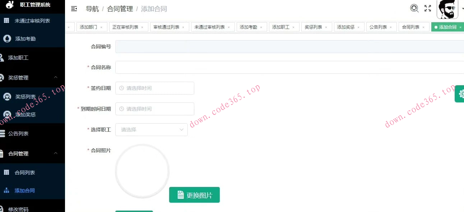Screen dimensions: 464x212
Task: Enter fullscreen via the expand icon
Action: pyautogui.click(x=428, y=8)
